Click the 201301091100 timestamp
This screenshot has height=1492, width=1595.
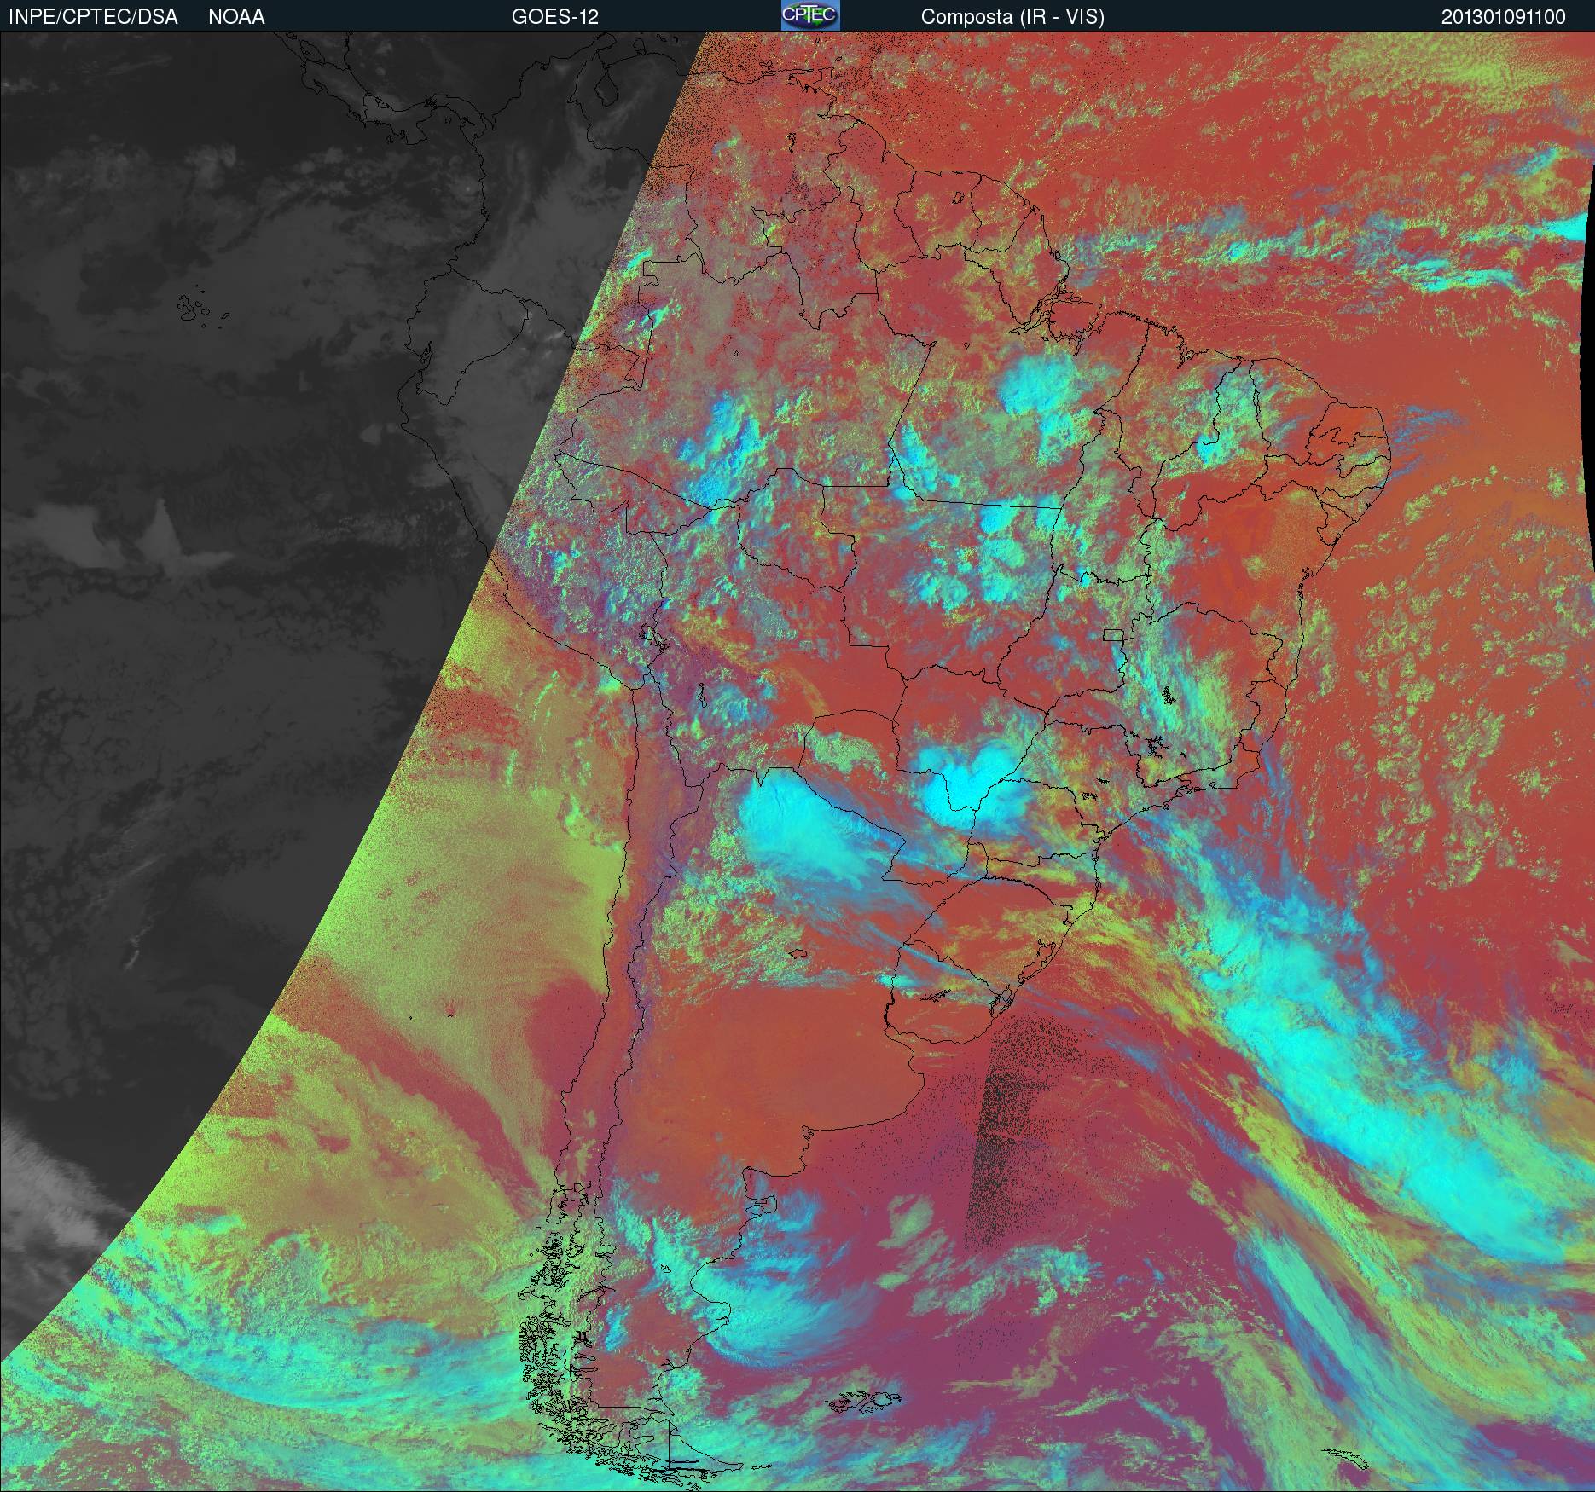(x=1504, y=17)
